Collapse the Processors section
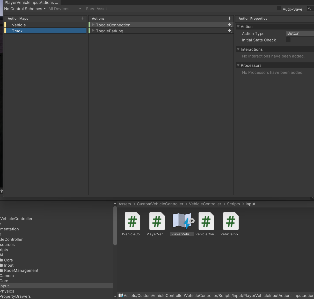Image resolution: width=314 pixels, height=299 pixels. tap(238, 65)
